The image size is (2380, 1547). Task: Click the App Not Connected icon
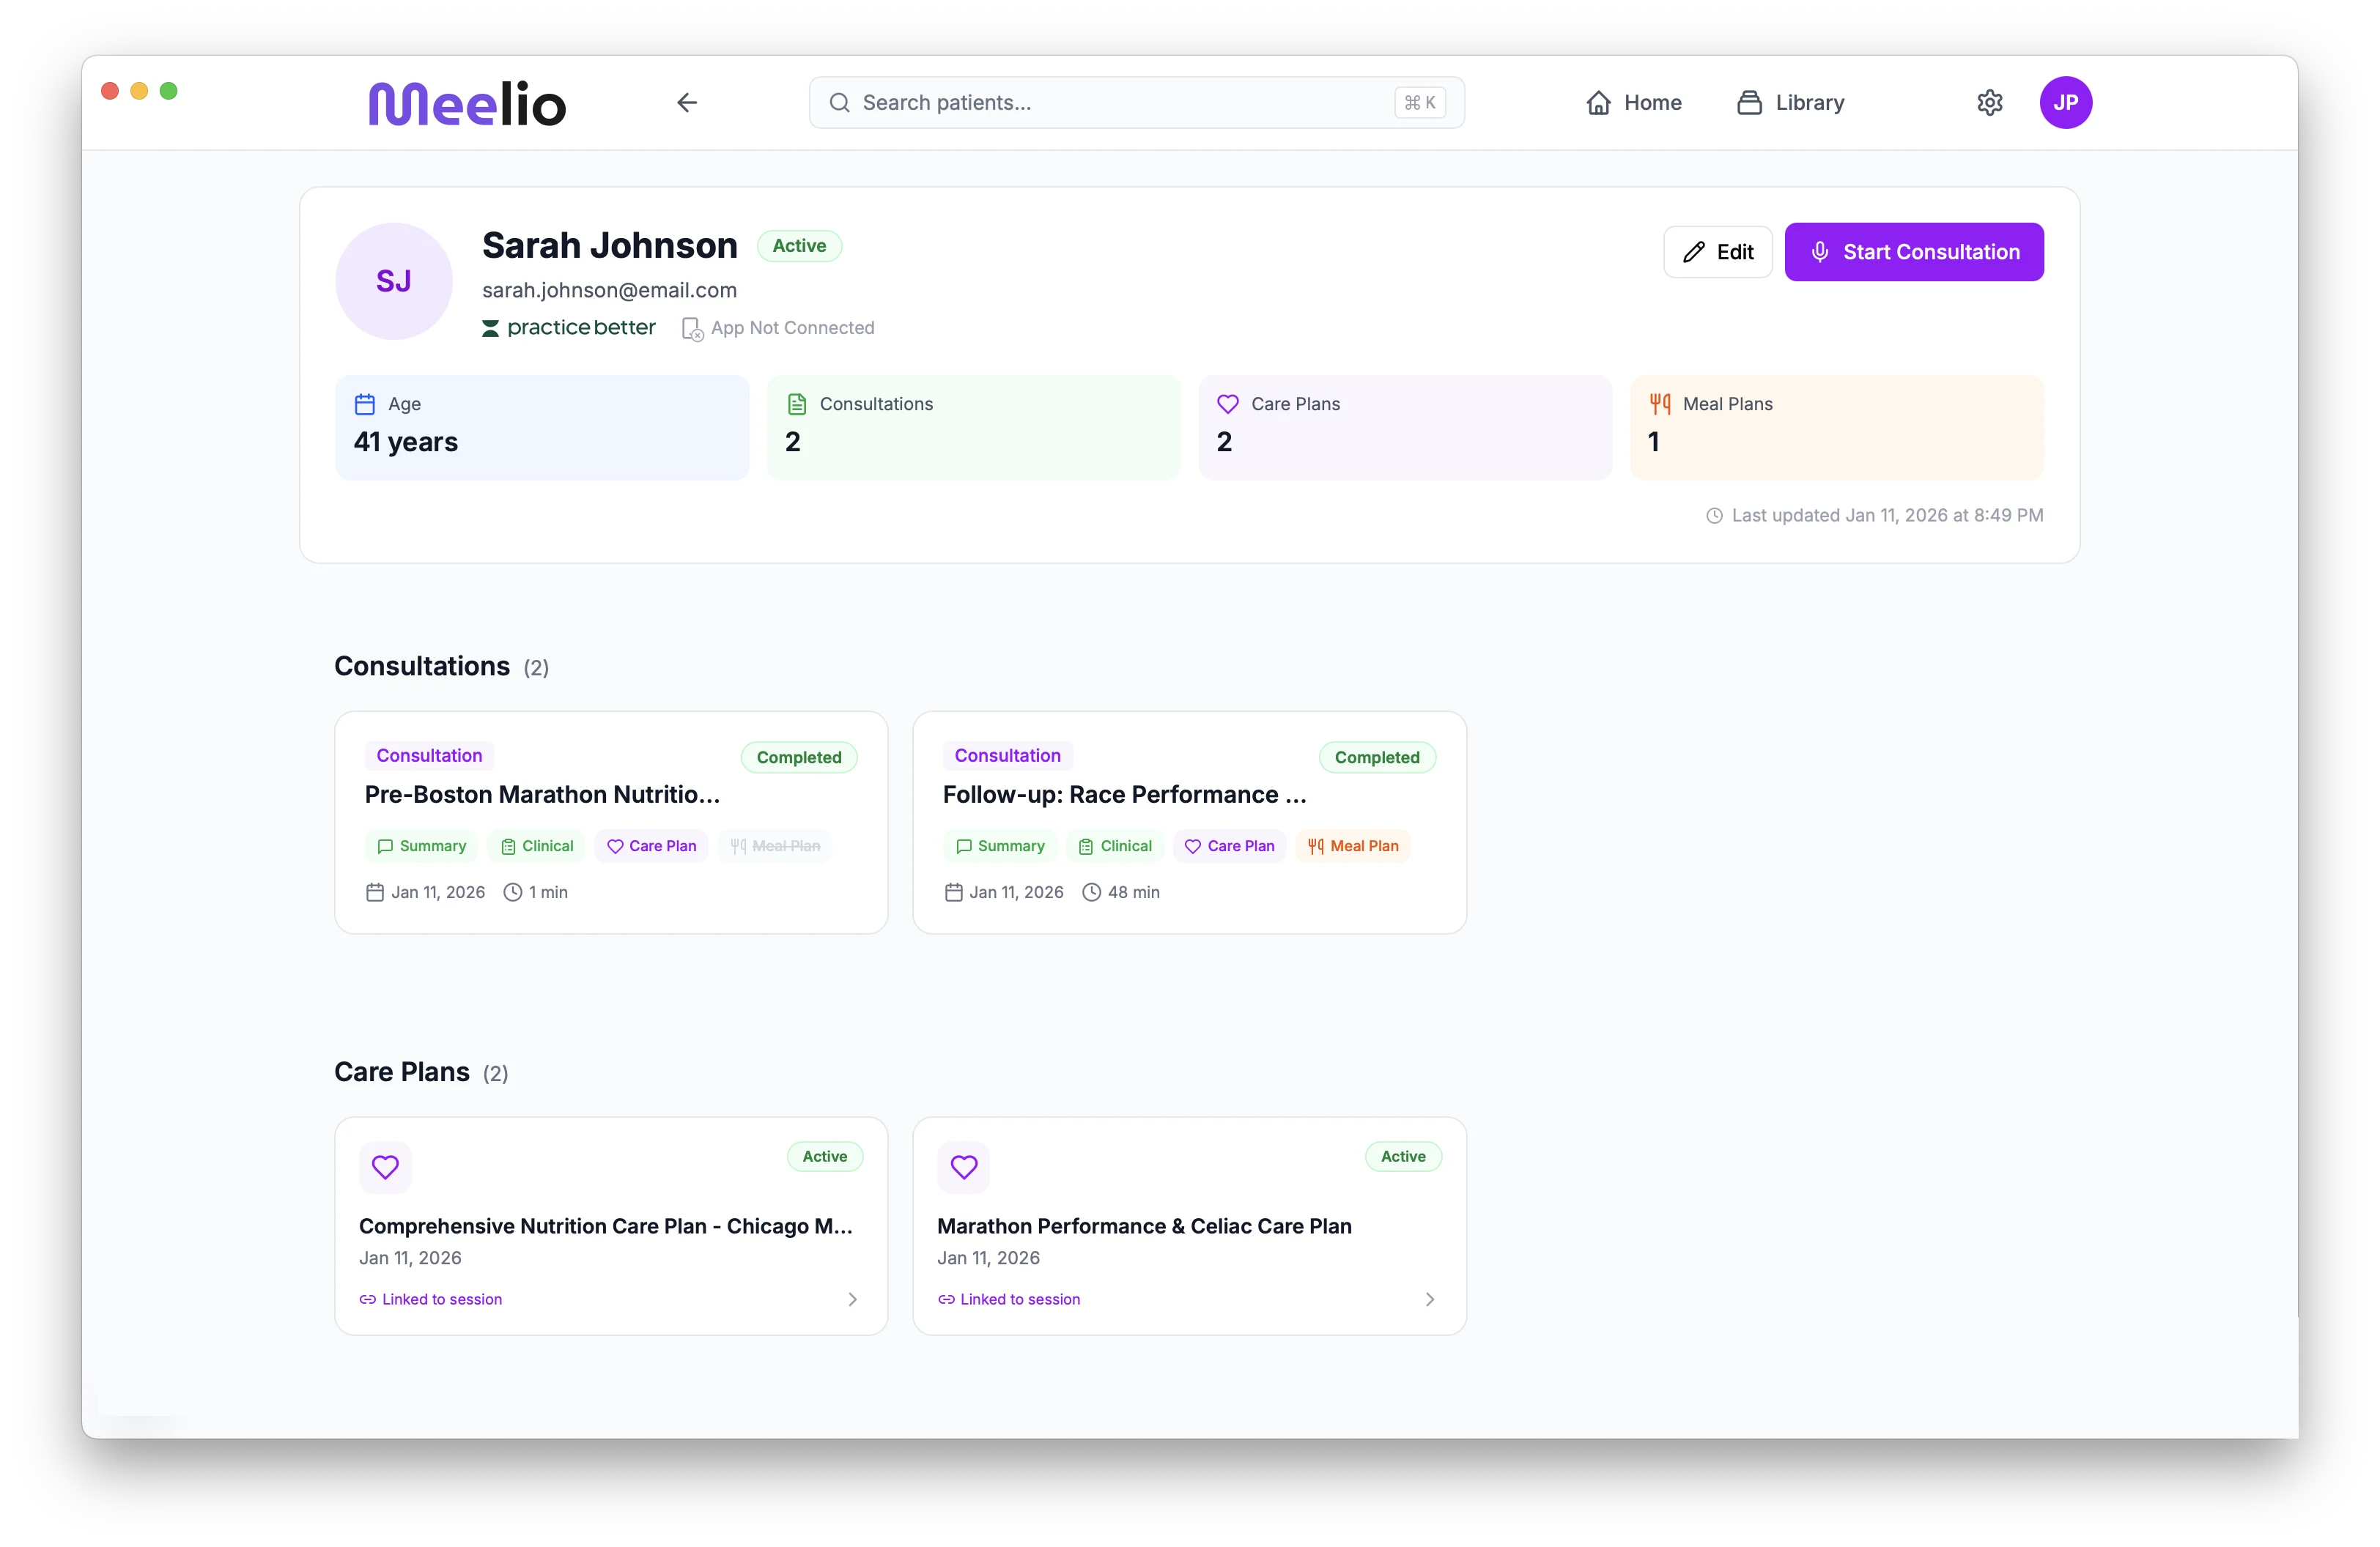point(692,329)
